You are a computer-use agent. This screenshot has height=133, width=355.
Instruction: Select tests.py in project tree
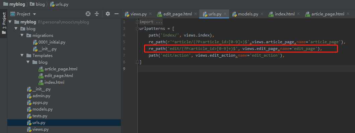(37, 116)
